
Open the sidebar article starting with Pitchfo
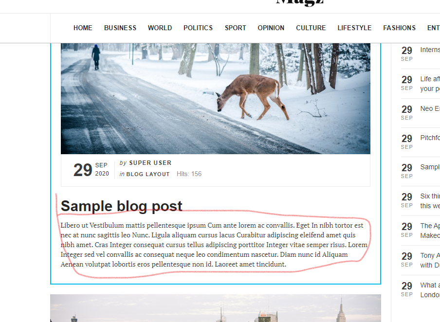click(x=430, y=138)
